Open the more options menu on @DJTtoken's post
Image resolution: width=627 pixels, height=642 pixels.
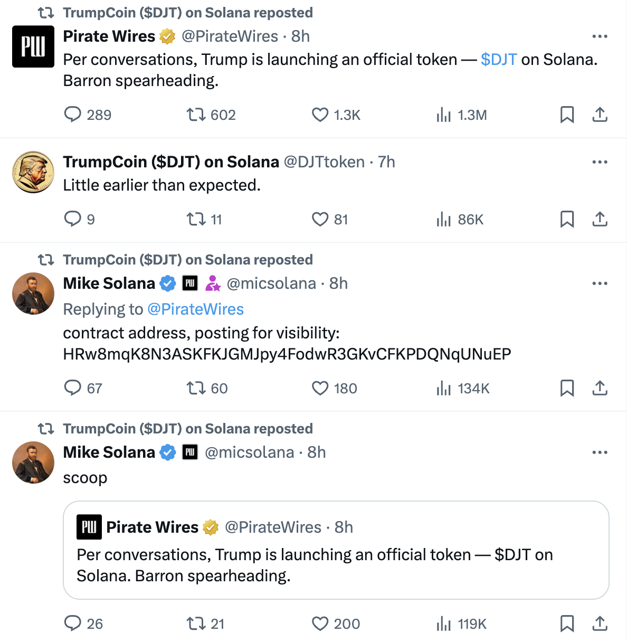600,162
